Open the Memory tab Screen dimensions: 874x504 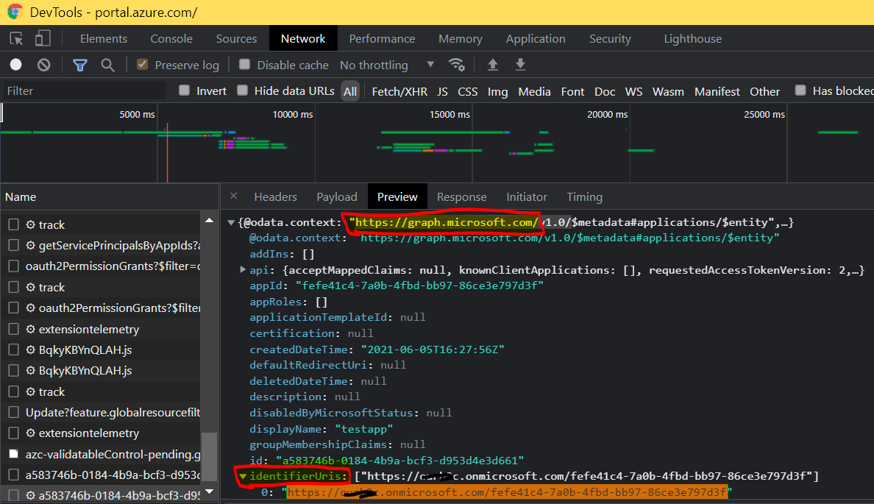coord(461,38)
